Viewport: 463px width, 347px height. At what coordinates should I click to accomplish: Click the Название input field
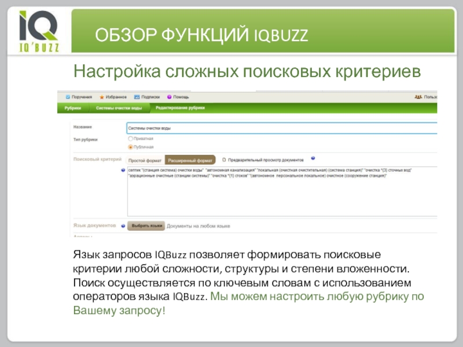point(282,128)
